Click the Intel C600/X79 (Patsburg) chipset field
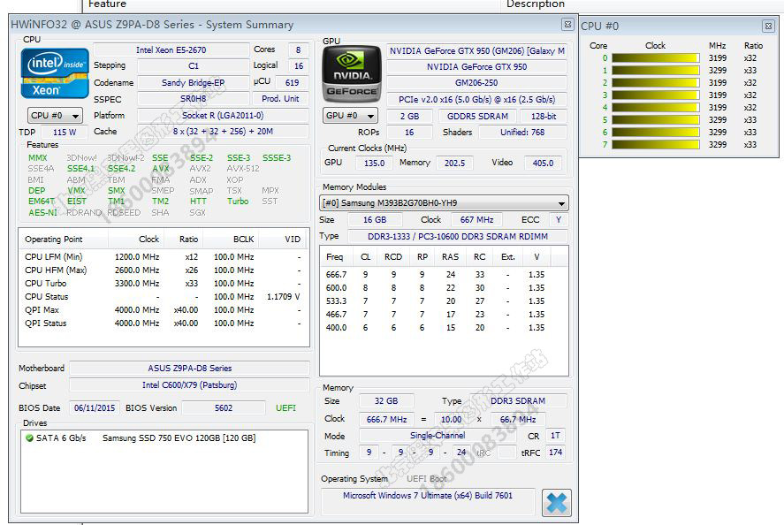The image size is (784, 525). pyautogui.click(x=189, y=385)
